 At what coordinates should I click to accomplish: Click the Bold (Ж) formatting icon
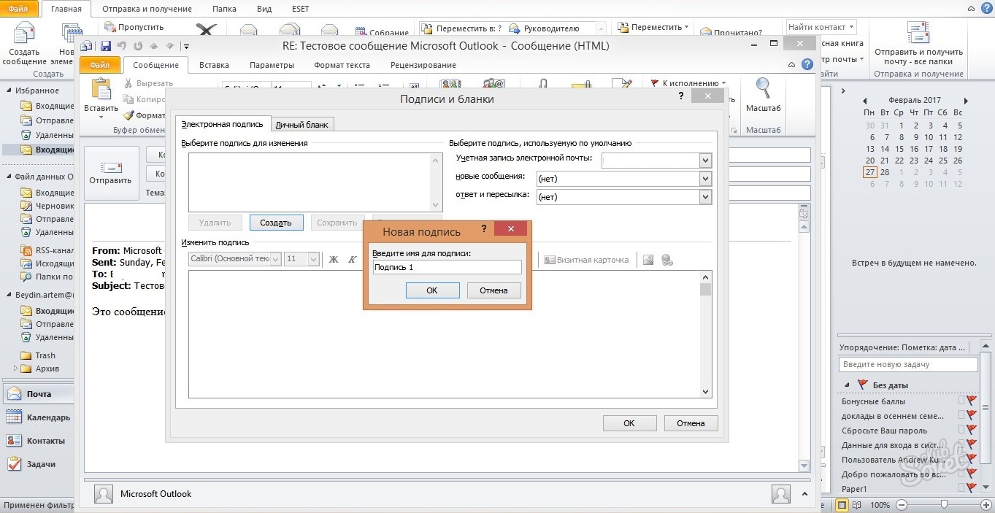click(334, 260)
